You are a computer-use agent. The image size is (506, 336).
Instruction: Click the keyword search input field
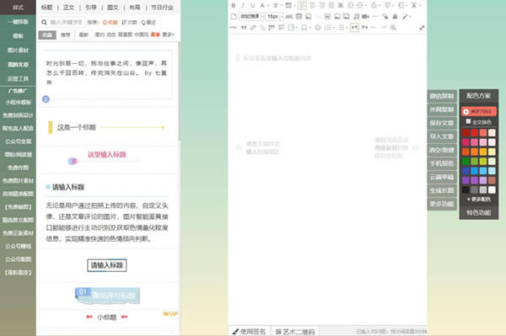pos(66,22)
